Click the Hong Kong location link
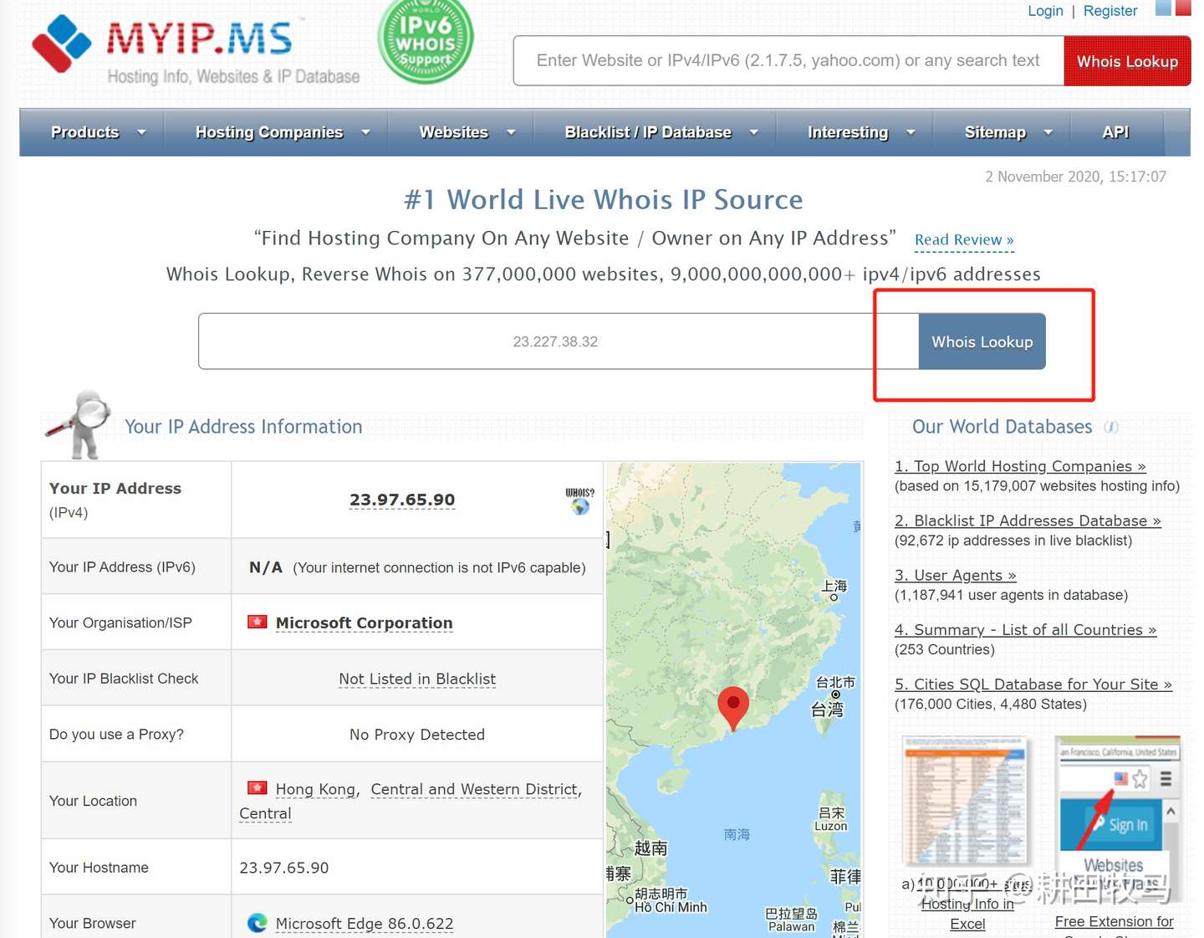The width and height of the screenshot is (1204, 938). coord(315,789)
